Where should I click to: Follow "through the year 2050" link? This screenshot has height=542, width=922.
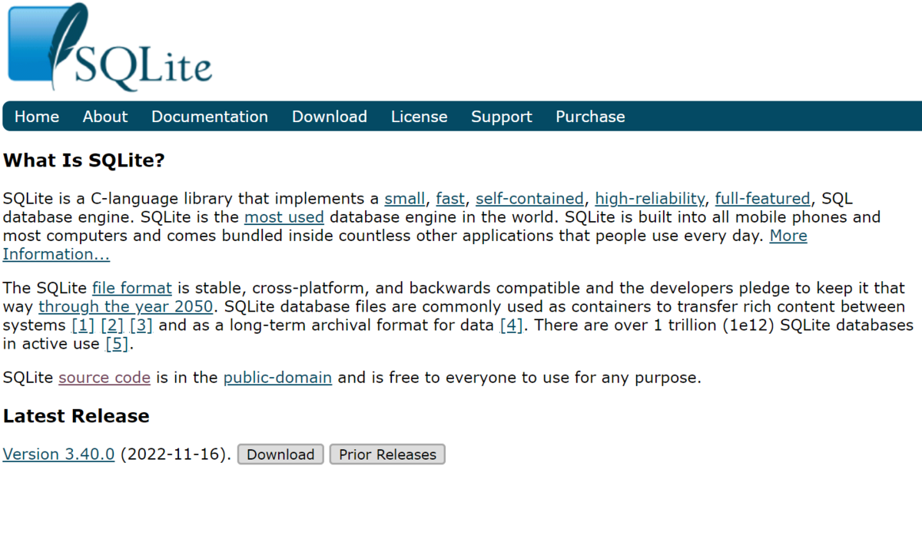pyautogui.click(x=126, y=306)
